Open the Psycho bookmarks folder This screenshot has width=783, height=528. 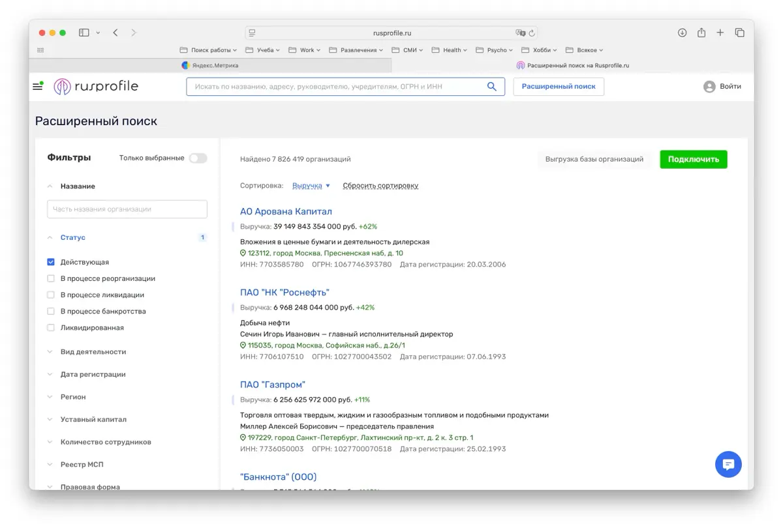495,50
